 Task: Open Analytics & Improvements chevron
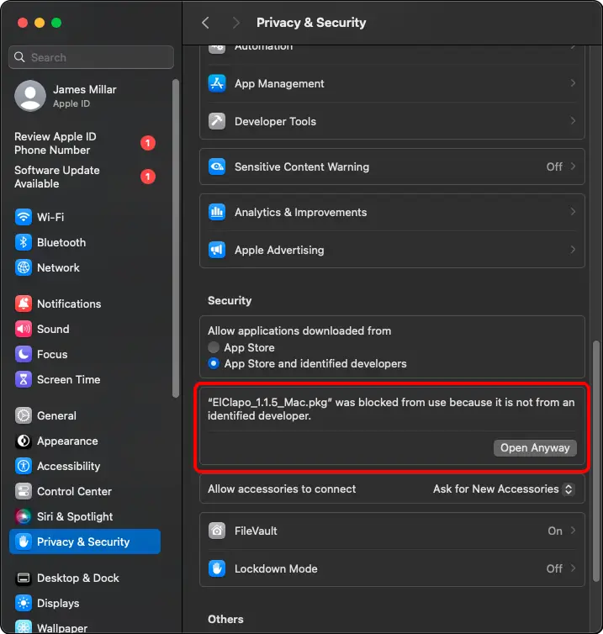click(x=573, y=212)
